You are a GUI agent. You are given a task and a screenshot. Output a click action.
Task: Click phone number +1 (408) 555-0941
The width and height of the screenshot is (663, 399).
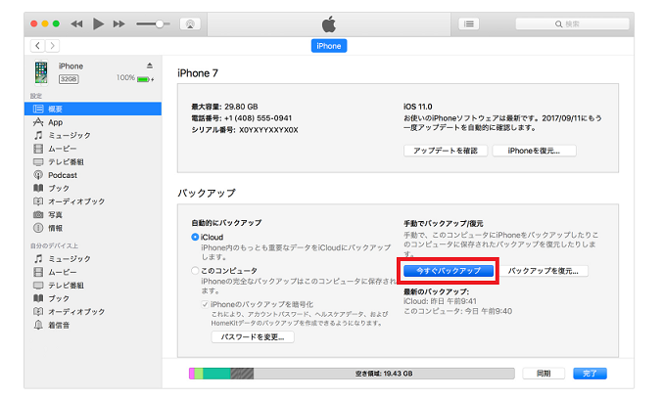(258, 118)
